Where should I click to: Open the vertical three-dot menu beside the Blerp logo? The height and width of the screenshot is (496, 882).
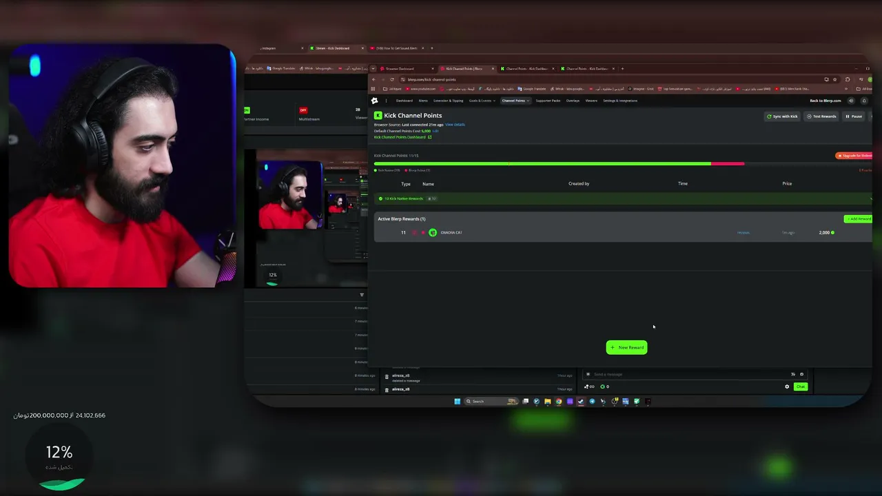[386, 101]
